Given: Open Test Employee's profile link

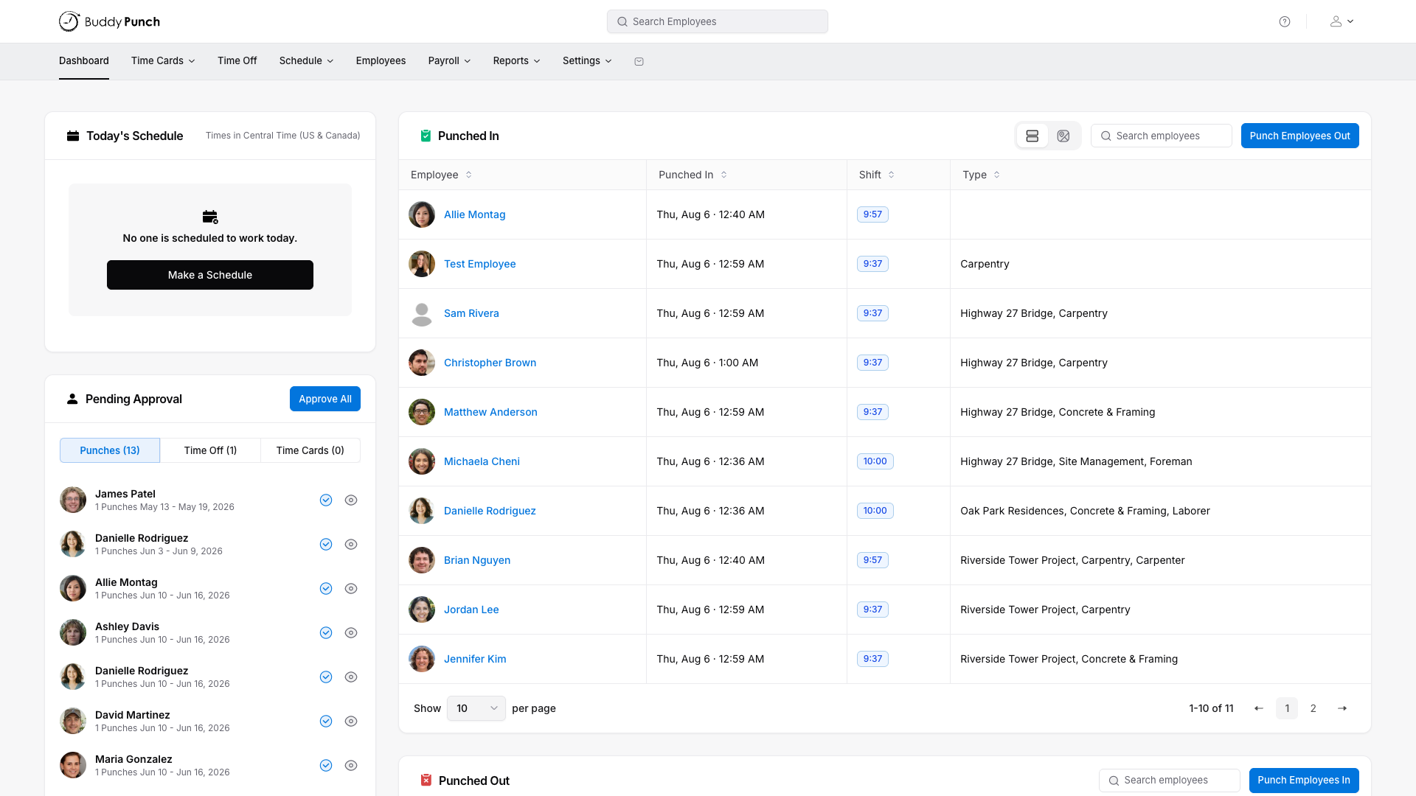Looking at the screenshot, I should [480, 264].
